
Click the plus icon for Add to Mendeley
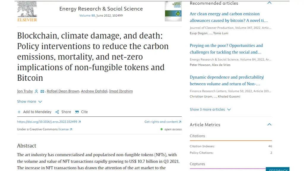[x=19, y=112]
